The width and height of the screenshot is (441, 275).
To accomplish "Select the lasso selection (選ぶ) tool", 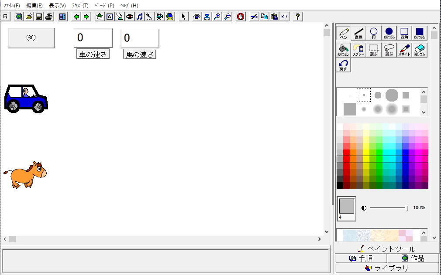I will (x=389, y=50).
